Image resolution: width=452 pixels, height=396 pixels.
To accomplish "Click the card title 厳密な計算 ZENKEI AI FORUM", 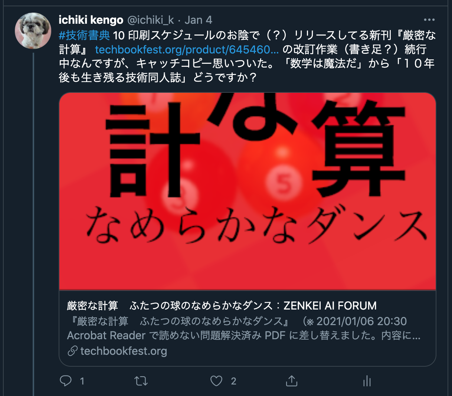I will pos(222,305).
